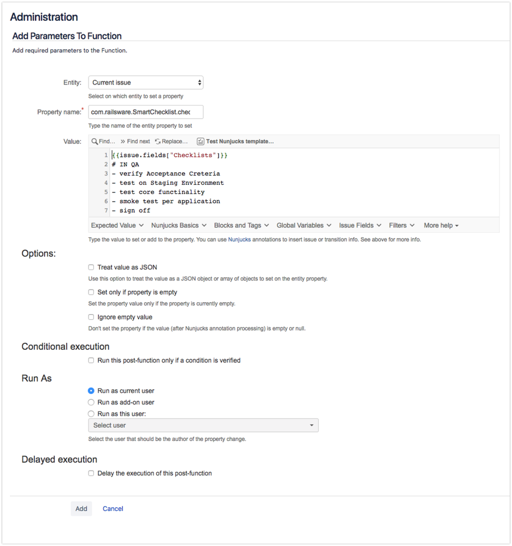Click the Find next double-chevron icon

pos(123,142)
